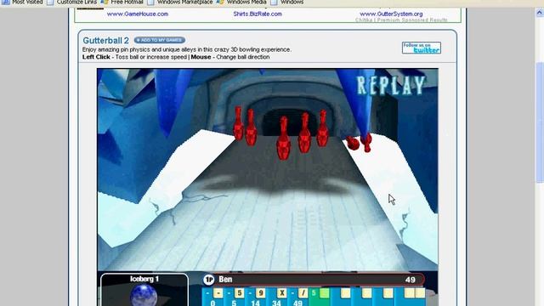544x306 pixels.
Task: Click the Iceberg 1 ball name label
Action: point(144,279)
